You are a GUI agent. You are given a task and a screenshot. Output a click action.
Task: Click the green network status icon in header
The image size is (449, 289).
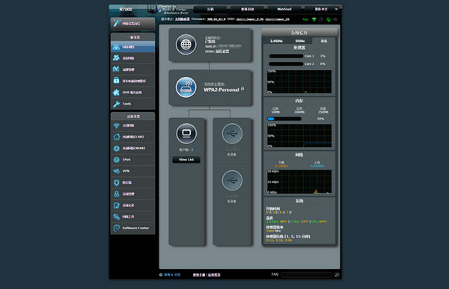(329, 19)
